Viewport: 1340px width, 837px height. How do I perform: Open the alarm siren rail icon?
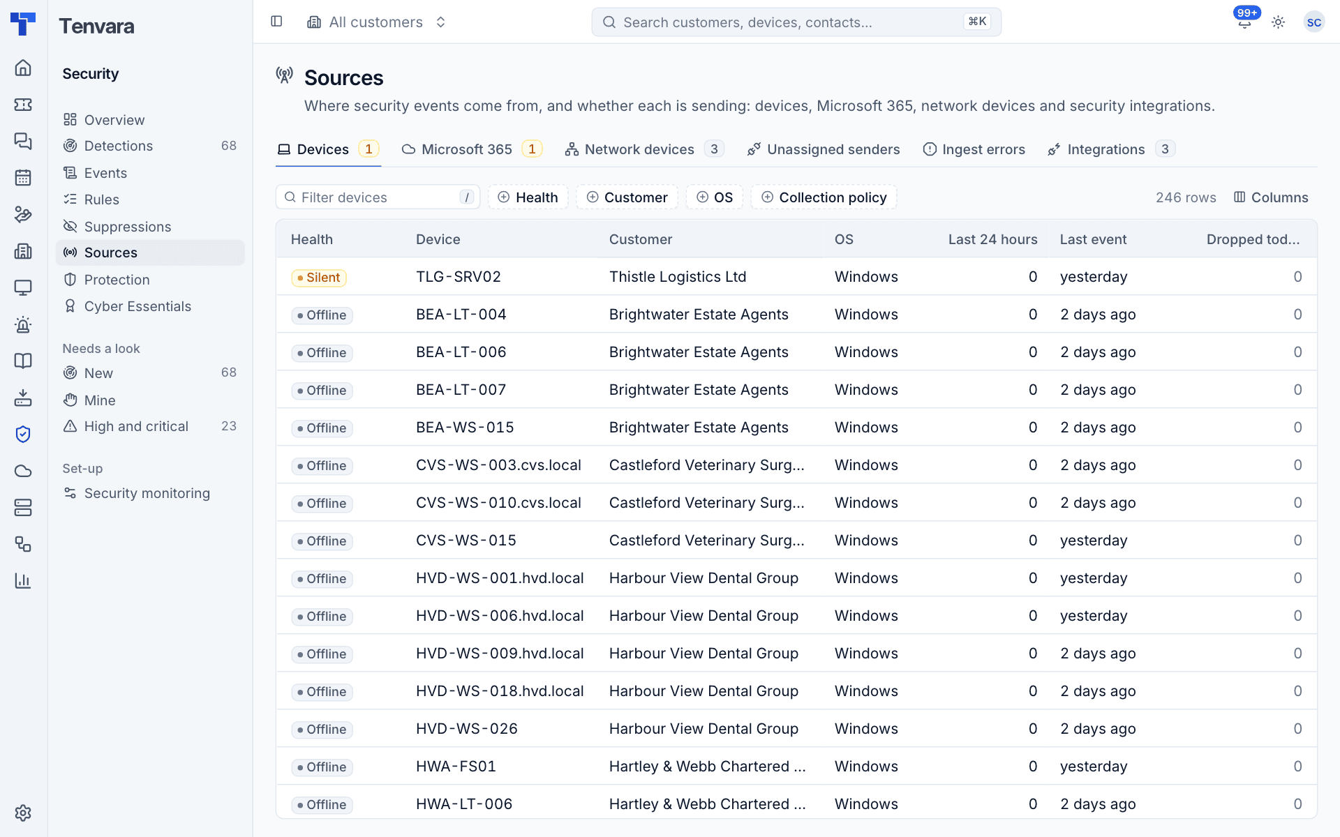pyautogui.click(x=23, y=324)
